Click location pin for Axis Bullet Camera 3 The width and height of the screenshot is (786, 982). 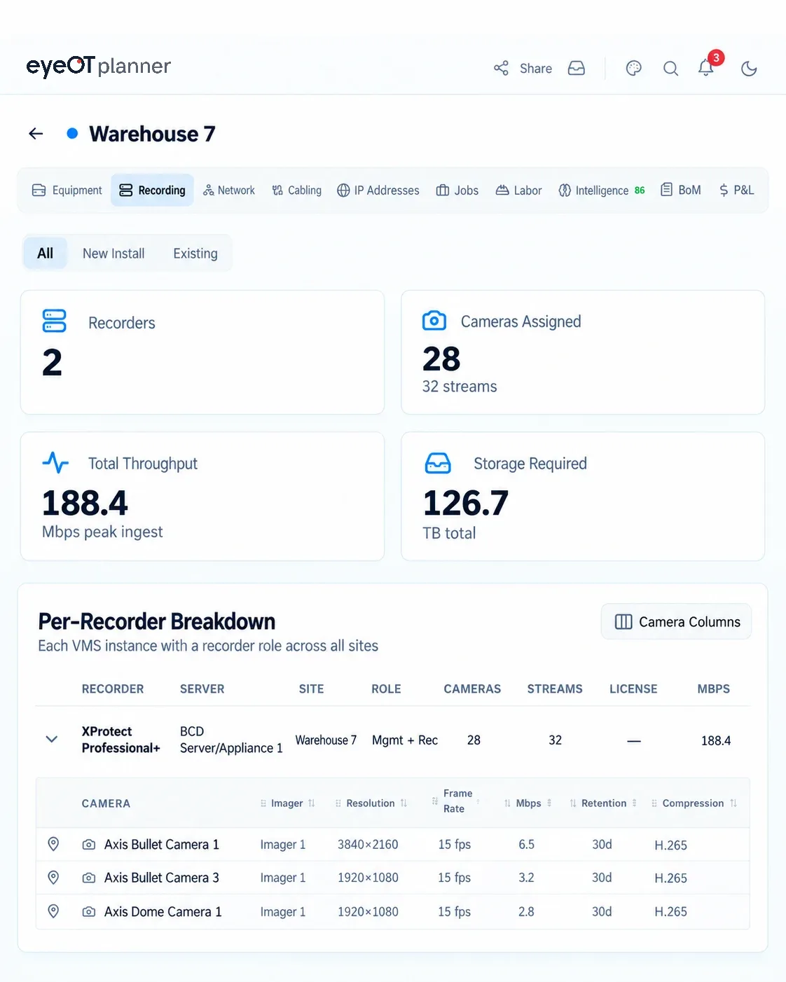(x=53, y=877)
